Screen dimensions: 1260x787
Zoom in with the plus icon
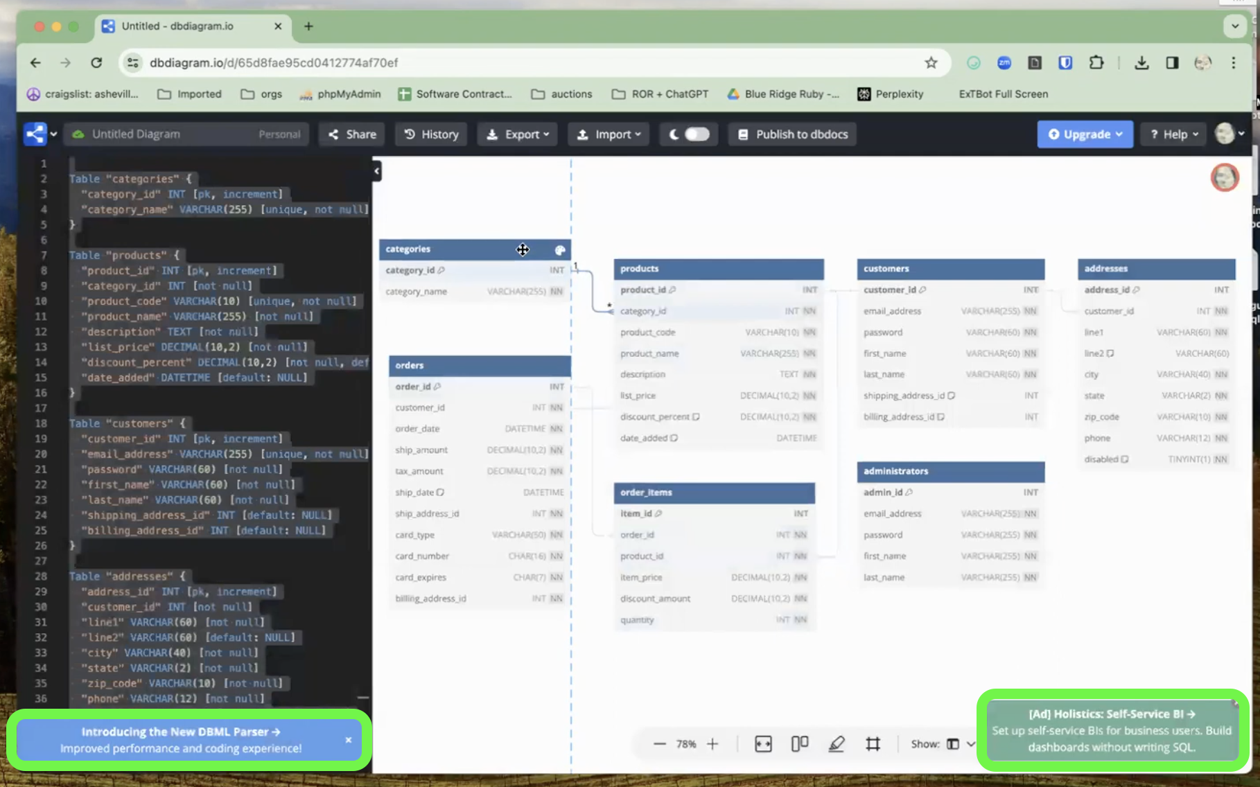point(712,744)
